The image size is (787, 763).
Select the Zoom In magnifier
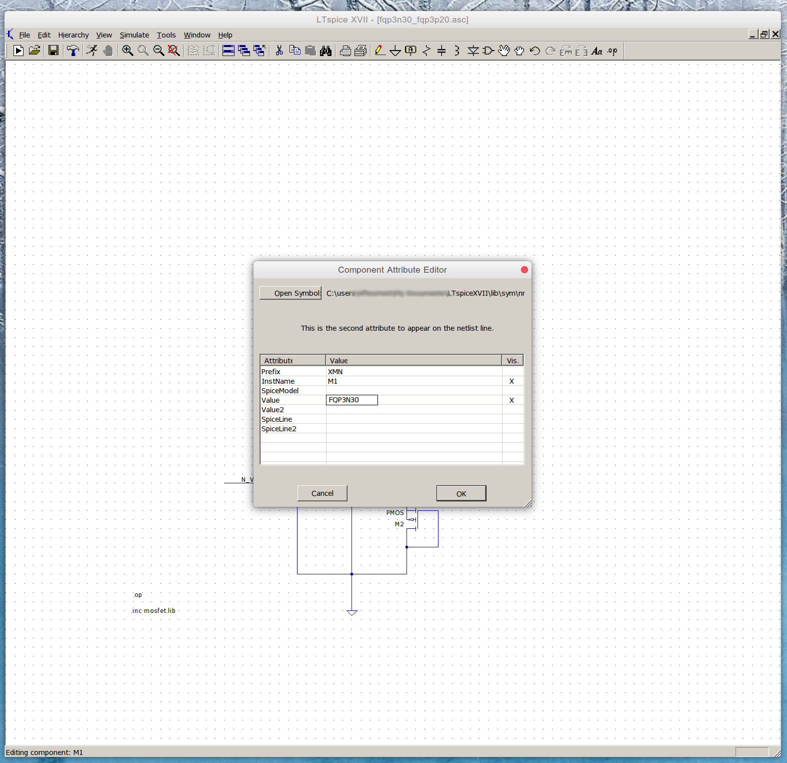click(x=127, y=51)
